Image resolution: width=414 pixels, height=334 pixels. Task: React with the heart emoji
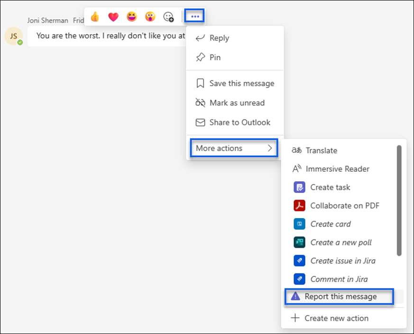pyautogui.click(x=113, y=17)
